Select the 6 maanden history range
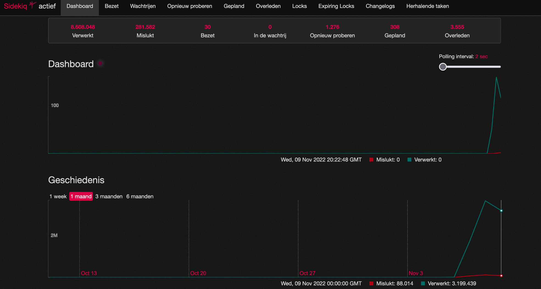 [x=140, y=197]
